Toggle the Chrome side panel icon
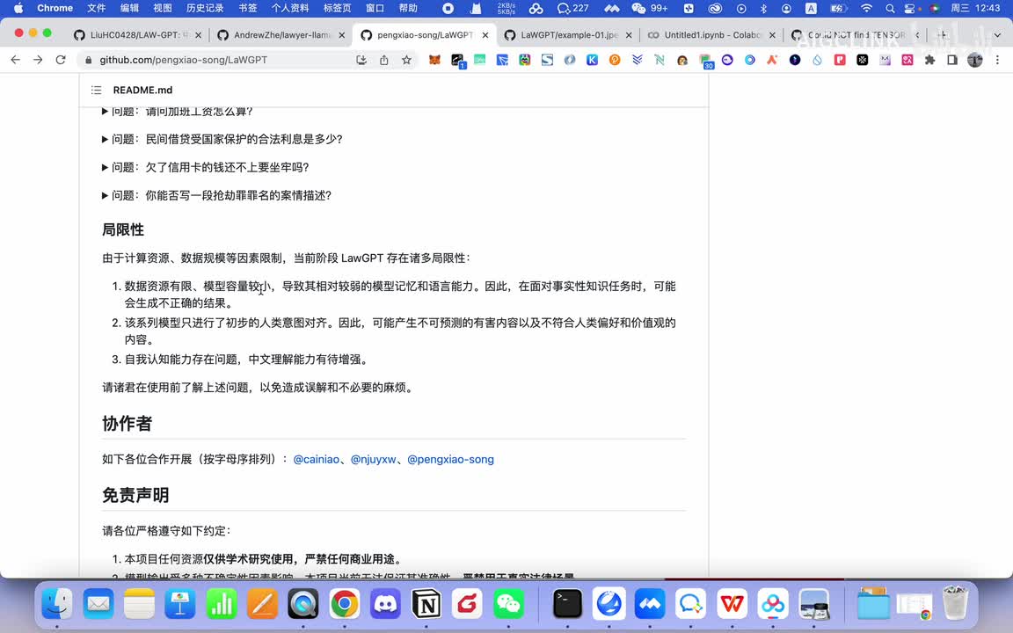Viewport: 1013px width, 633px height. (x=952, y=60)
